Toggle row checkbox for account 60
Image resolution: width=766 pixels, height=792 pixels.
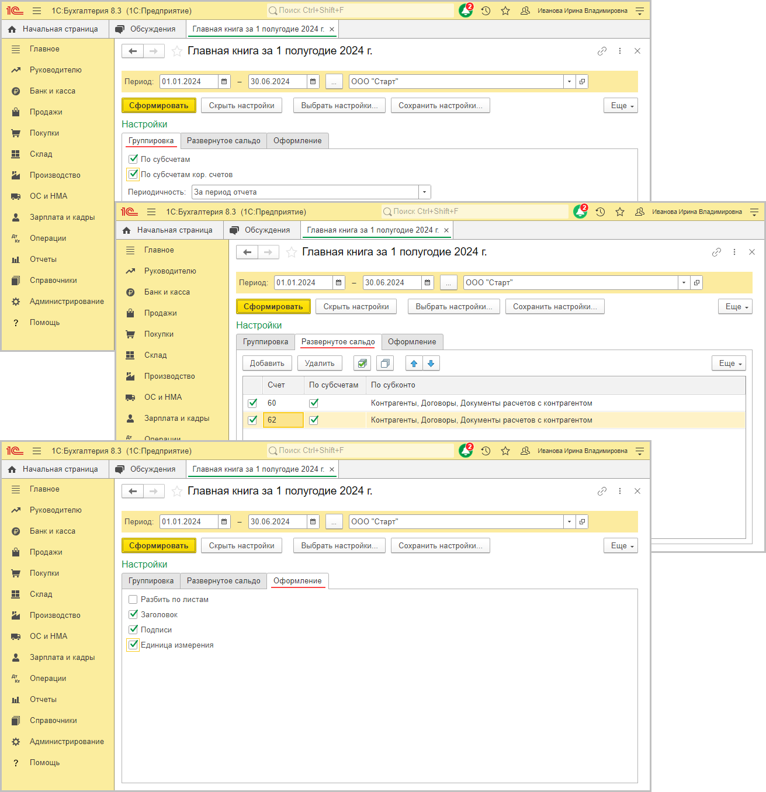[x=252, y=403]
